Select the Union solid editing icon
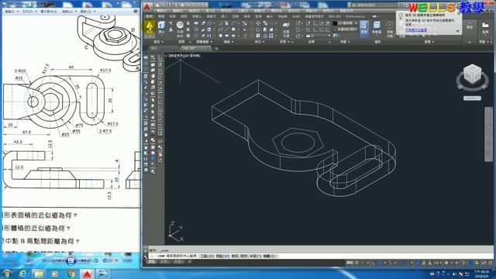496x279 pixels. click(x=196, y=23)
